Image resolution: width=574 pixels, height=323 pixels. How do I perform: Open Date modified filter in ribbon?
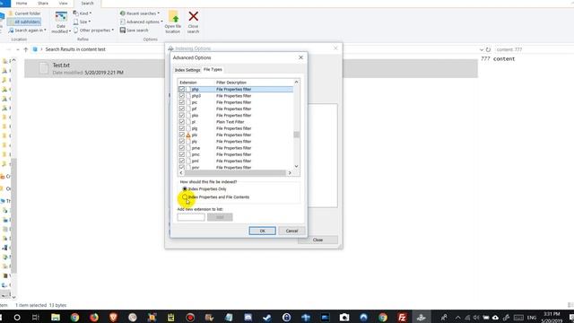click(x=61, y=22)
